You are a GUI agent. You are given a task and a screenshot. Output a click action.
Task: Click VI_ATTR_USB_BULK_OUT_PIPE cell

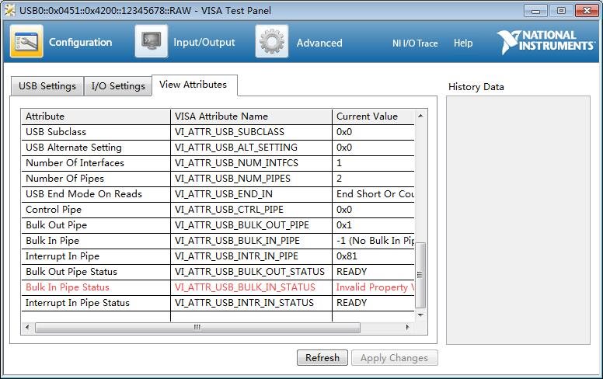[x=251, y=225]
